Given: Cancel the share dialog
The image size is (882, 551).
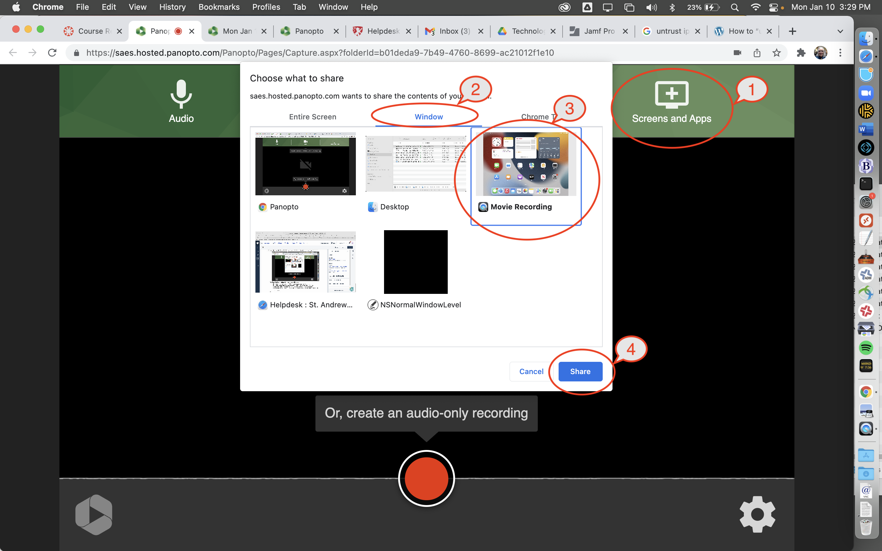Looking at the screenshot, I should click(x=531, y=371).
